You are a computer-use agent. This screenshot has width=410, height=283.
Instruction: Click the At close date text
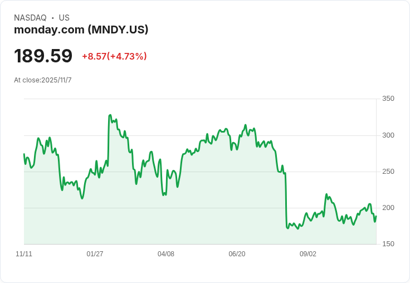click(x=43, y=80)
